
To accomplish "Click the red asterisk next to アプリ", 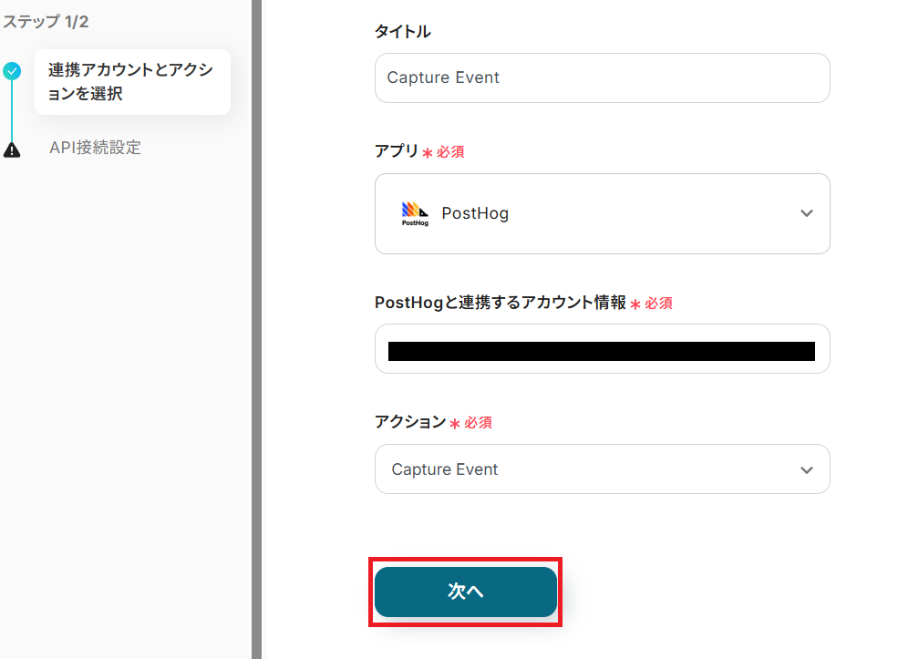I will coord(427,153).
